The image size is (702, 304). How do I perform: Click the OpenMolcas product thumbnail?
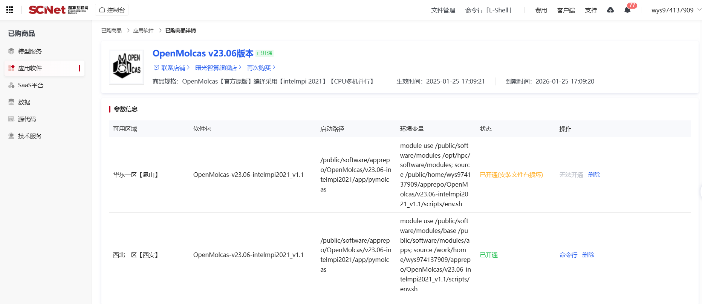click(126, 67)
